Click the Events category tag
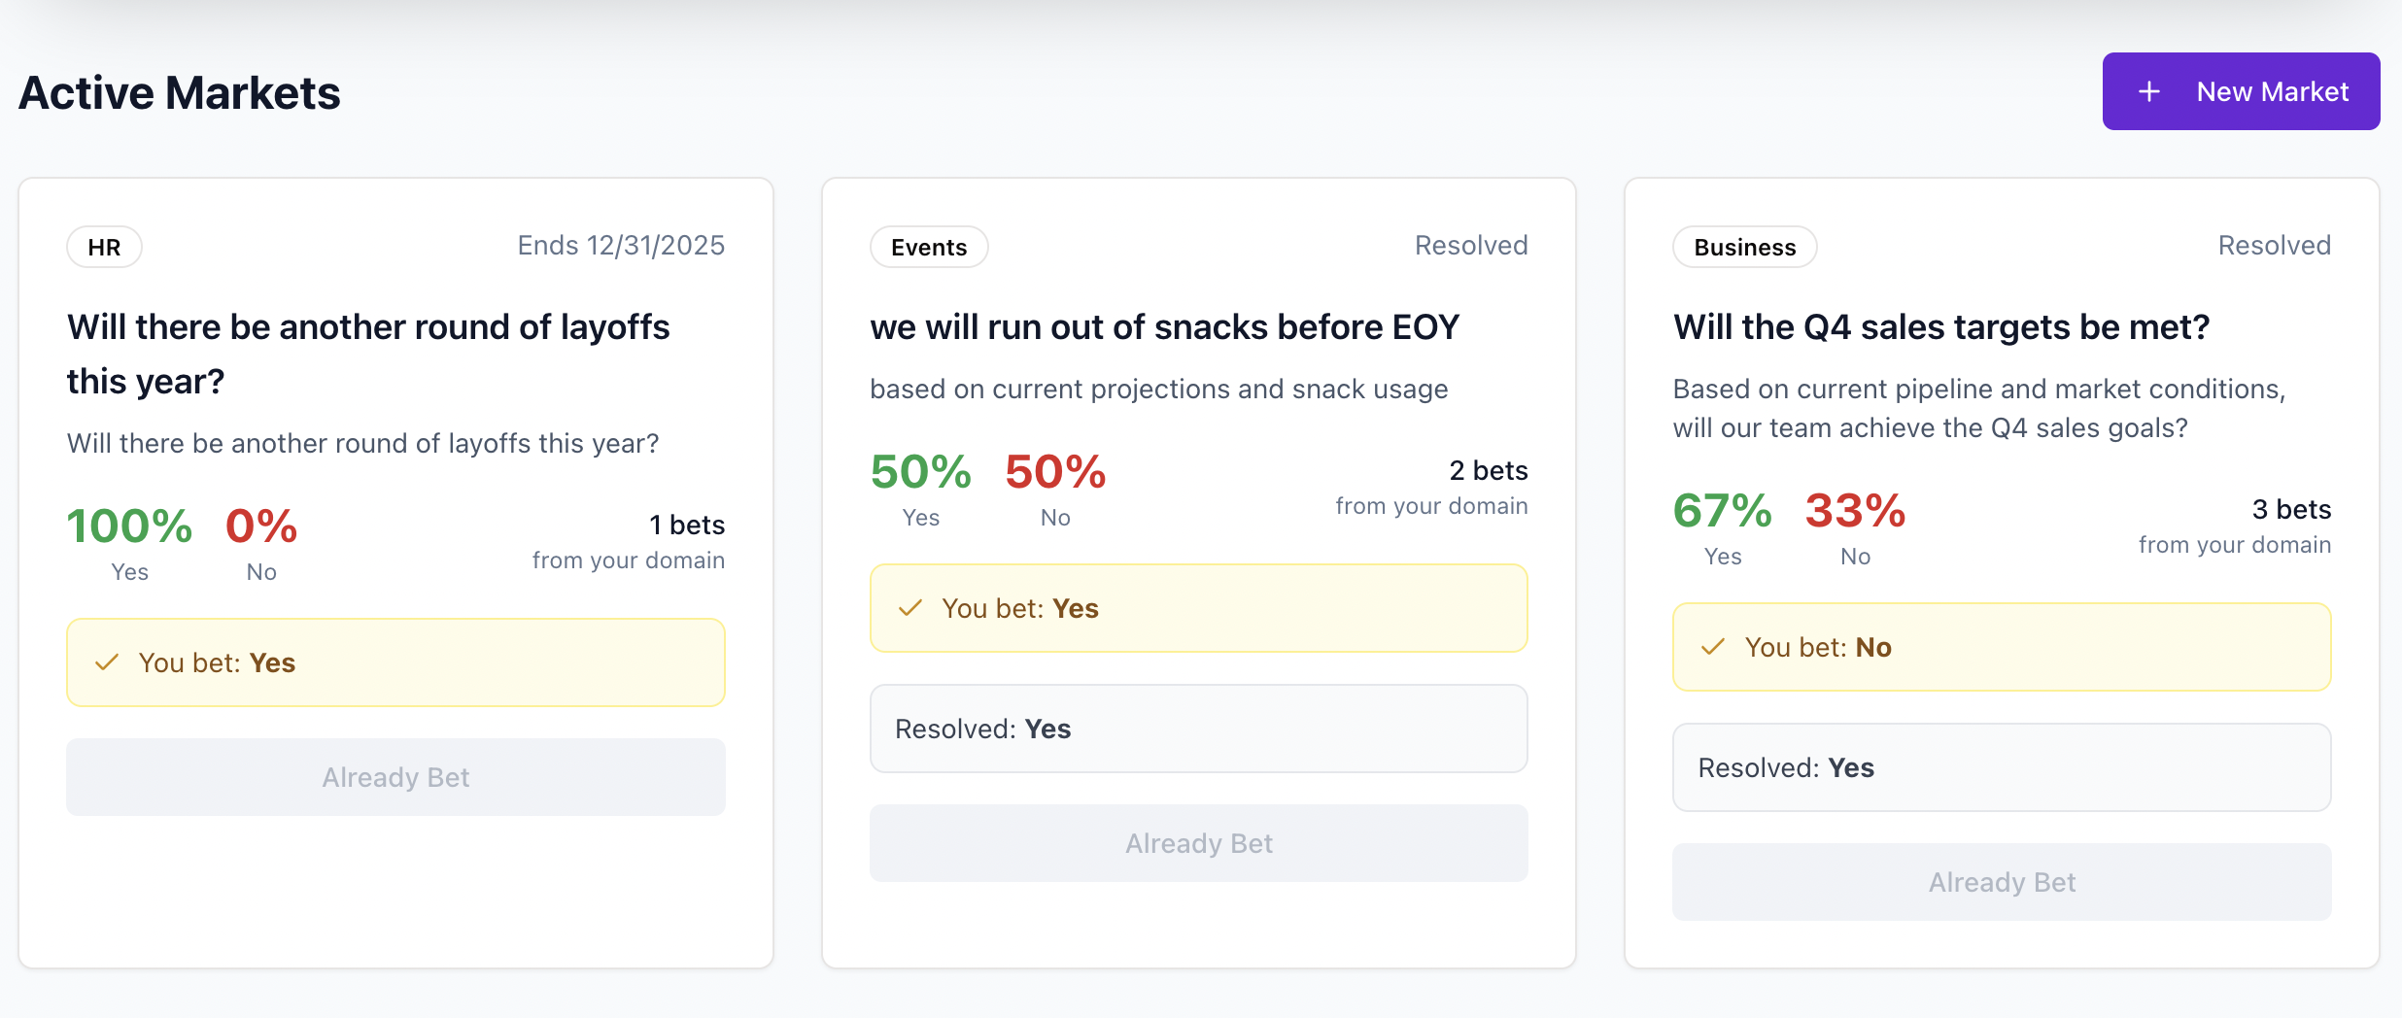The image size is (2402, 1018). tap(928, 247)
